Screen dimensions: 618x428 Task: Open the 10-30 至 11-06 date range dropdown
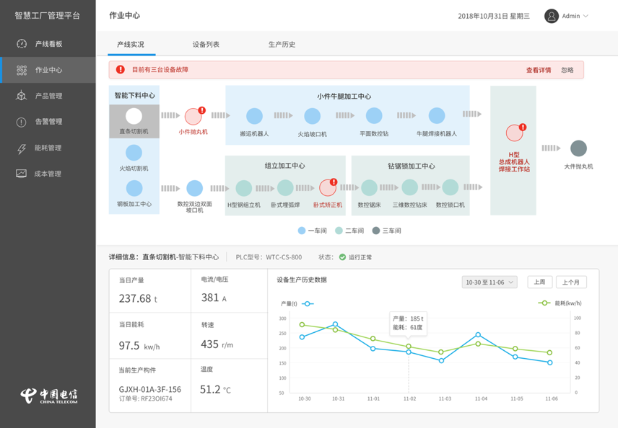click(489, 282)
